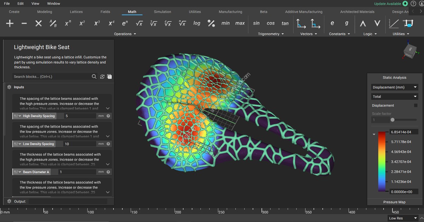Open the Low Res resolution dropdown

pos(403,218)
